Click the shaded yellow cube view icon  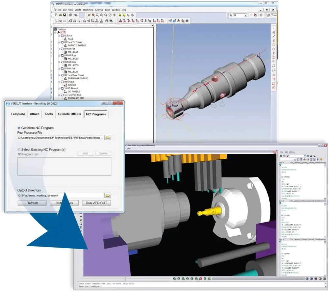pos(124,15)
